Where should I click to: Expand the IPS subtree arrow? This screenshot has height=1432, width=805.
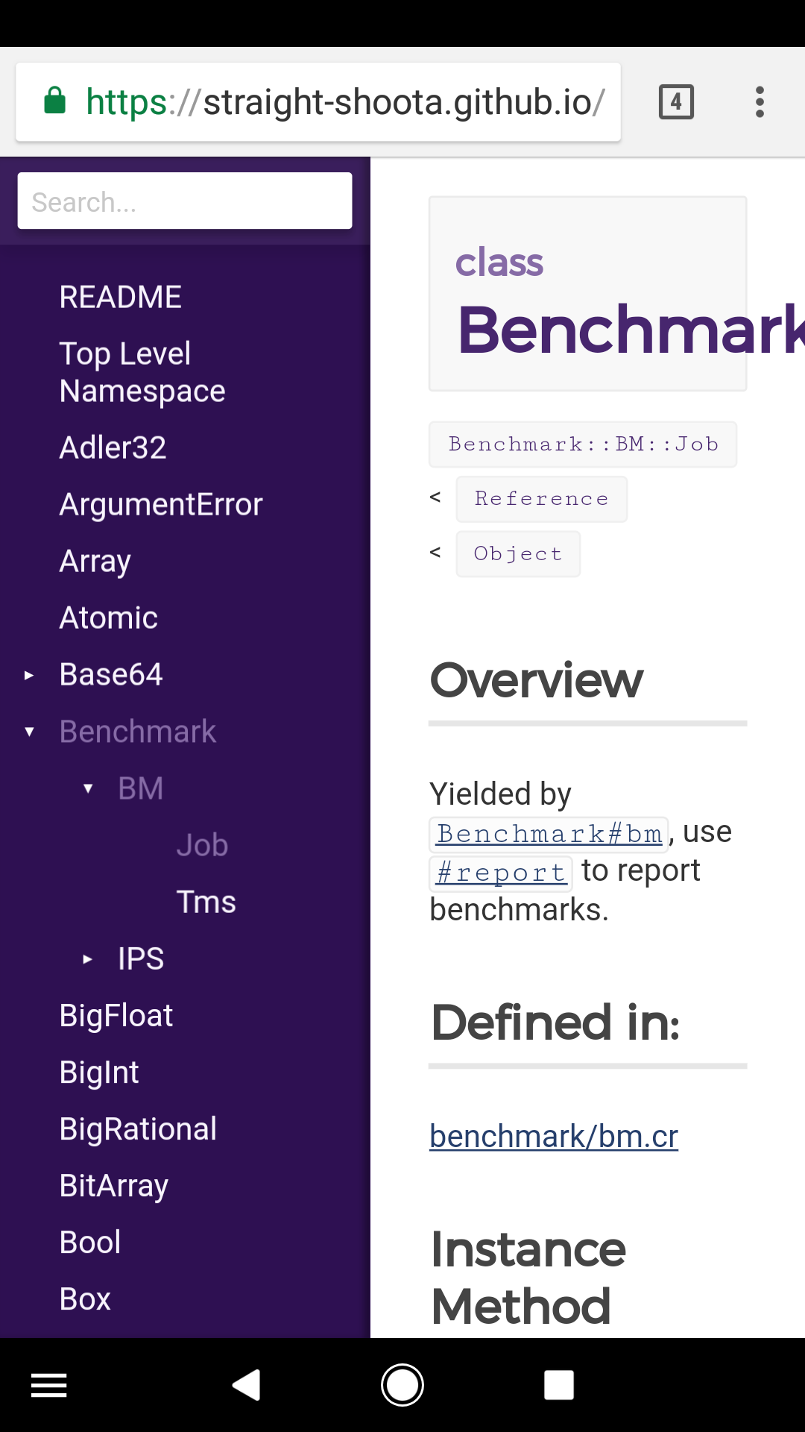[87, 959]
